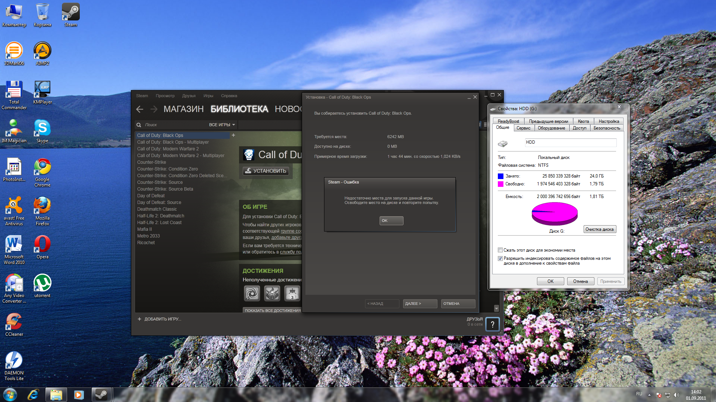Image resolution: width=716 pixels, height=402 pixels.
Task: Click HDD volume label field
Action: coord(571,142)
